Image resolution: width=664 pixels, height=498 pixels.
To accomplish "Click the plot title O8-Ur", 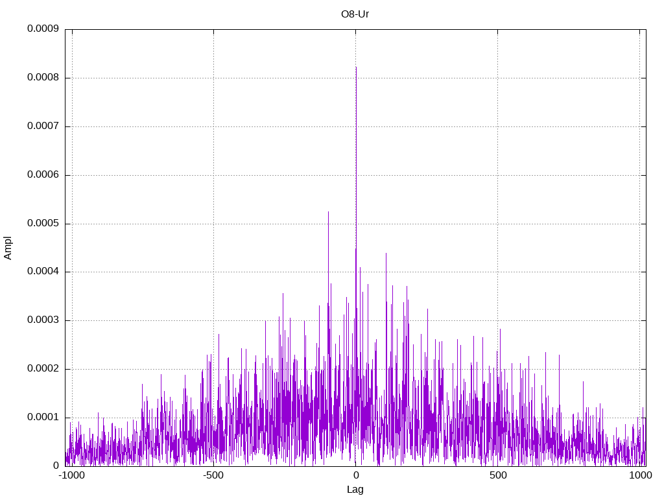I will pyautogui.click(x=355, y=14).
